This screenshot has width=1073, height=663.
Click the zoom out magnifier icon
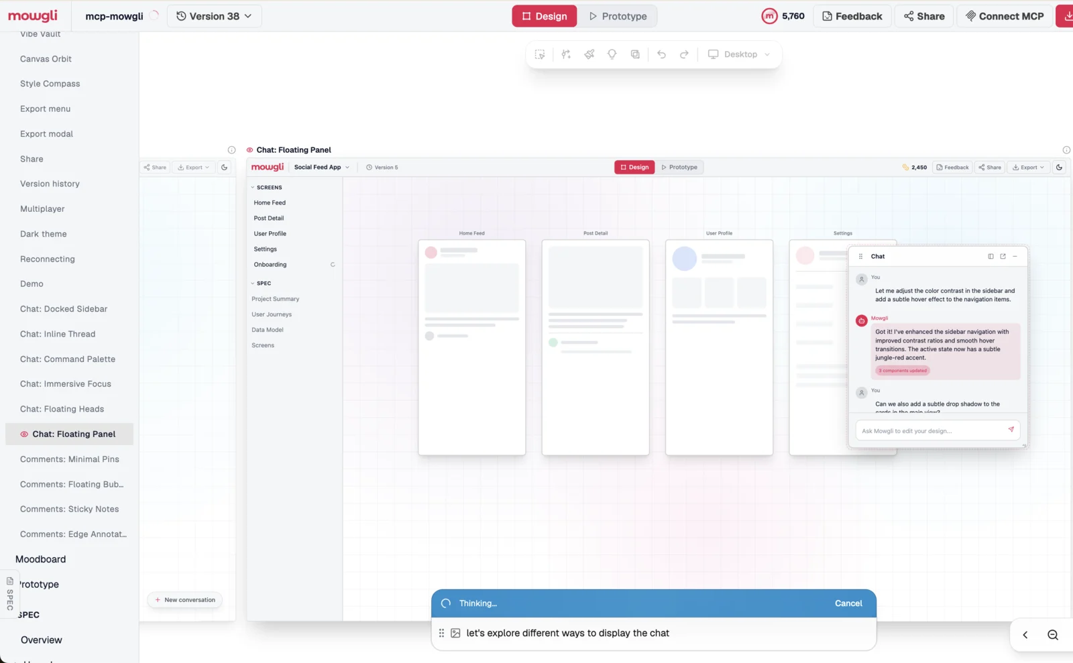[x=1053, y=635]
